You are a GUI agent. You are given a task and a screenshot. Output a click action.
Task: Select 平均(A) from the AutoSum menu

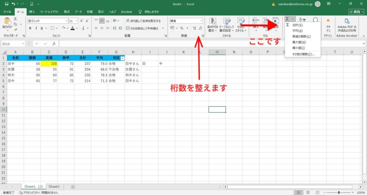(297, 30)
